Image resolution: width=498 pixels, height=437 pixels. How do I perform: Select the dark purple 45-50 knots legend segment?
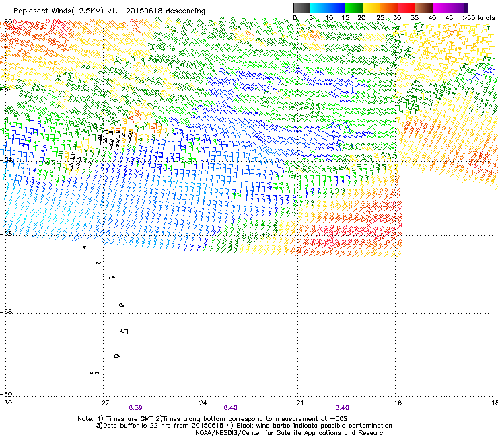click(459, 8)
